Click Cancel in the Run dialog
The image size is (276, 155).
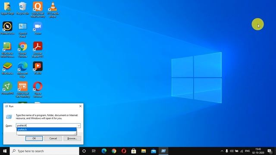53,139
